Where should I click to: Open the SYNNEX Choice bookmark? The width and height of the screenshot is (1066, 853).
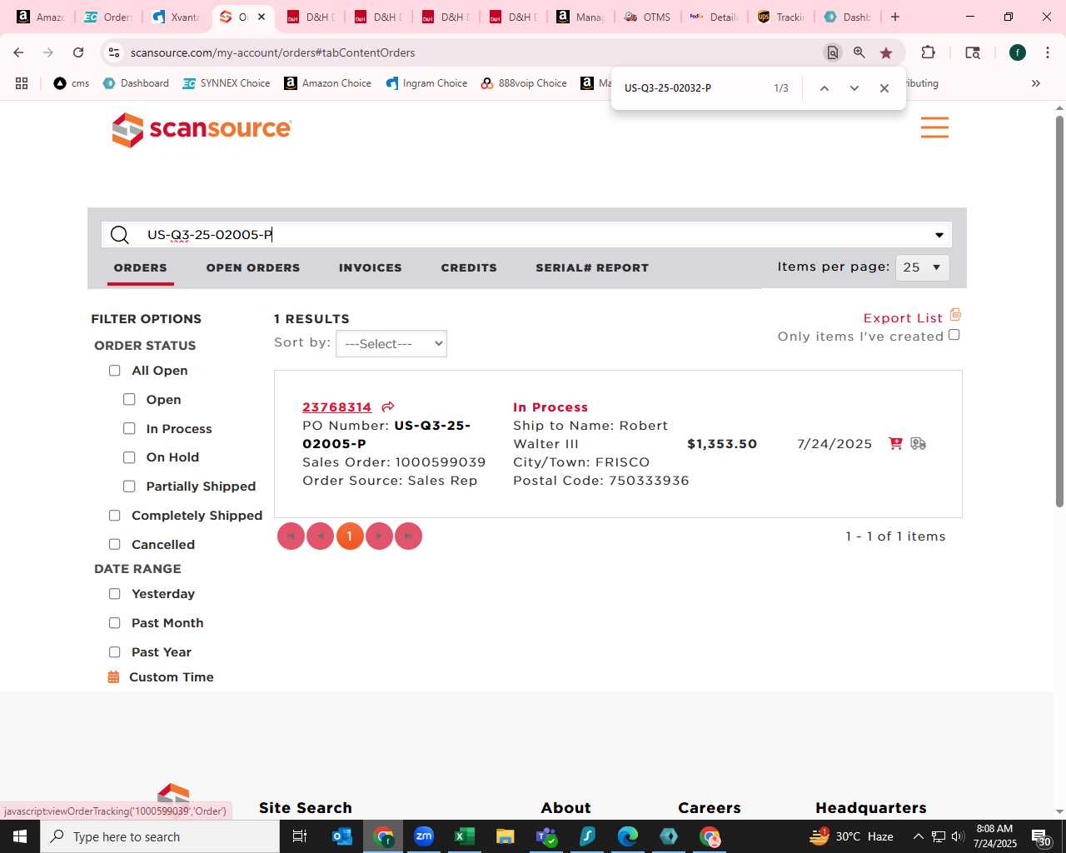(x=227, y=83)
